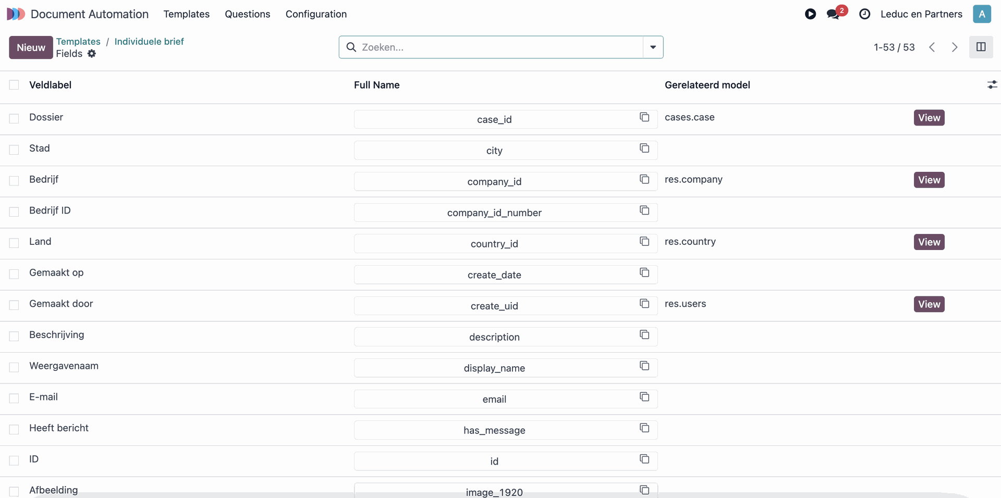Open optional columns adjust menu
The height and width of the screenshot is (498, 1001).
tap(992, 85)
